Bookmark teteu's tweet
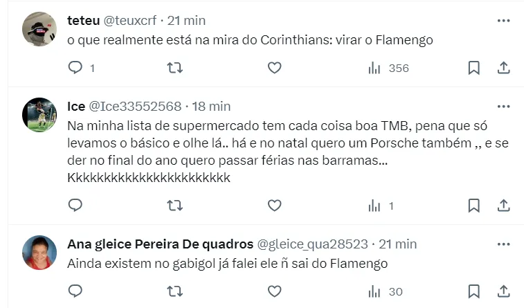This screenshot has height=308, width=524. pyautogui.click(x=473, y=68)
